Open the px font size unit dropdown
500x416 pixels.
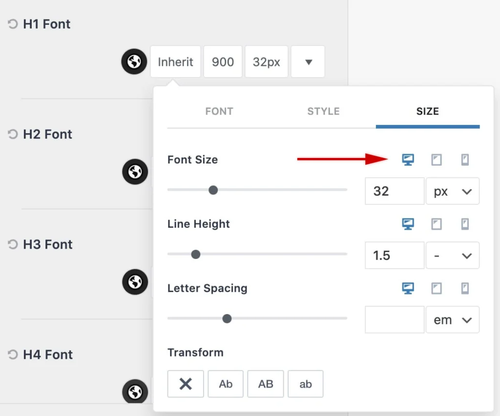(453, 191)
